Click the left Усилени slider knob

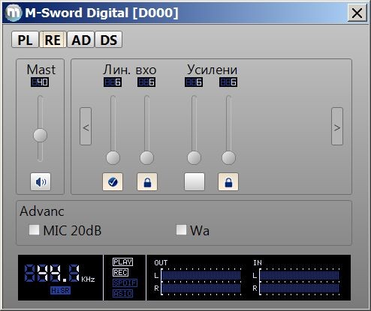click(195, 157)
